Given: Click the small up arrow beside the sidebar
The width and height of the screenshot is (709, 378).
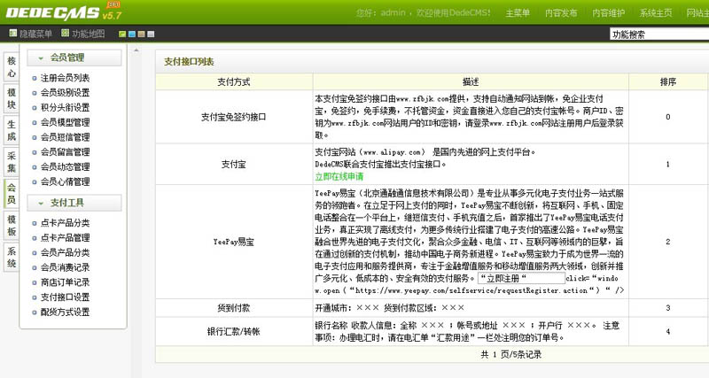Looking at the screenshot, I should pyautogui.click(x=136, y=50).
